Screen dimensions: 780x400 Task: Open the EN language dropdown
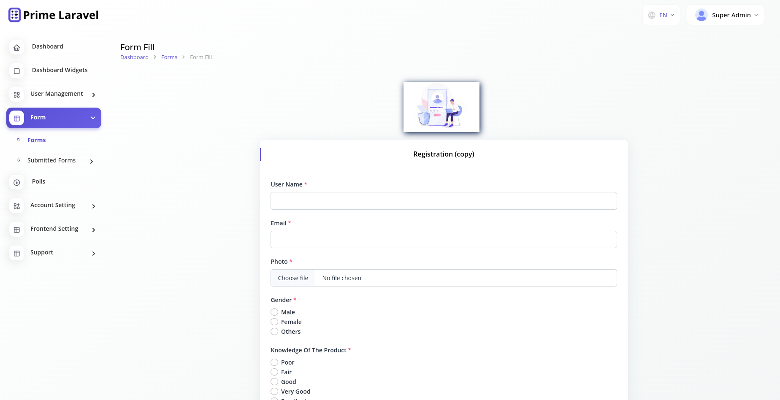coord(663,14)
